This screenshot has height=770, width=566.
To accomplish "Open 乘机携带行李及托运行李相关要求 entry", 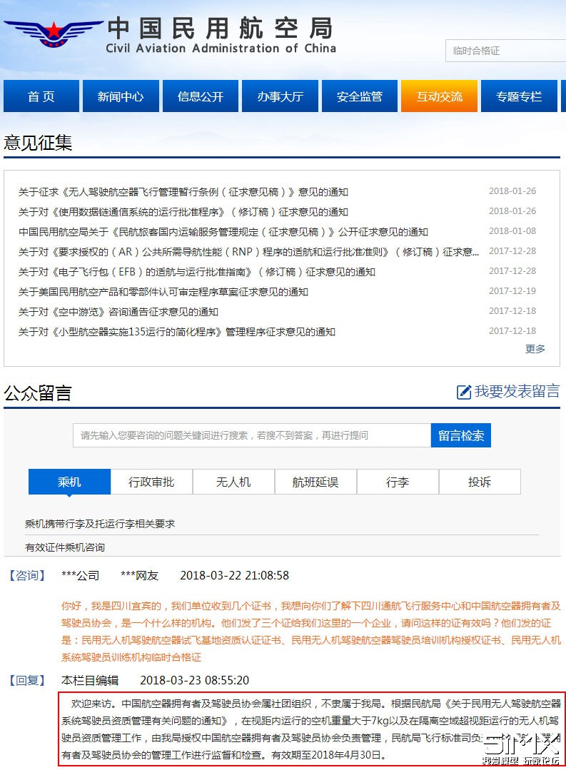I will 100,524.
